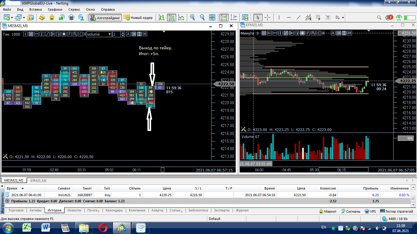Close the toolbox panel with x
Image resolution: width=417 pixels, height=234 pixels.
click(2, 186)
